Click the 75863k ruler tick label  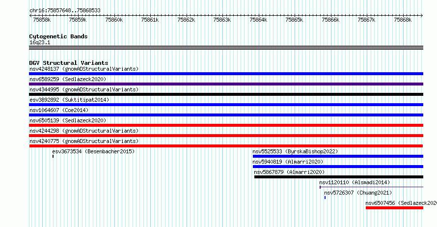coord(222,20)
